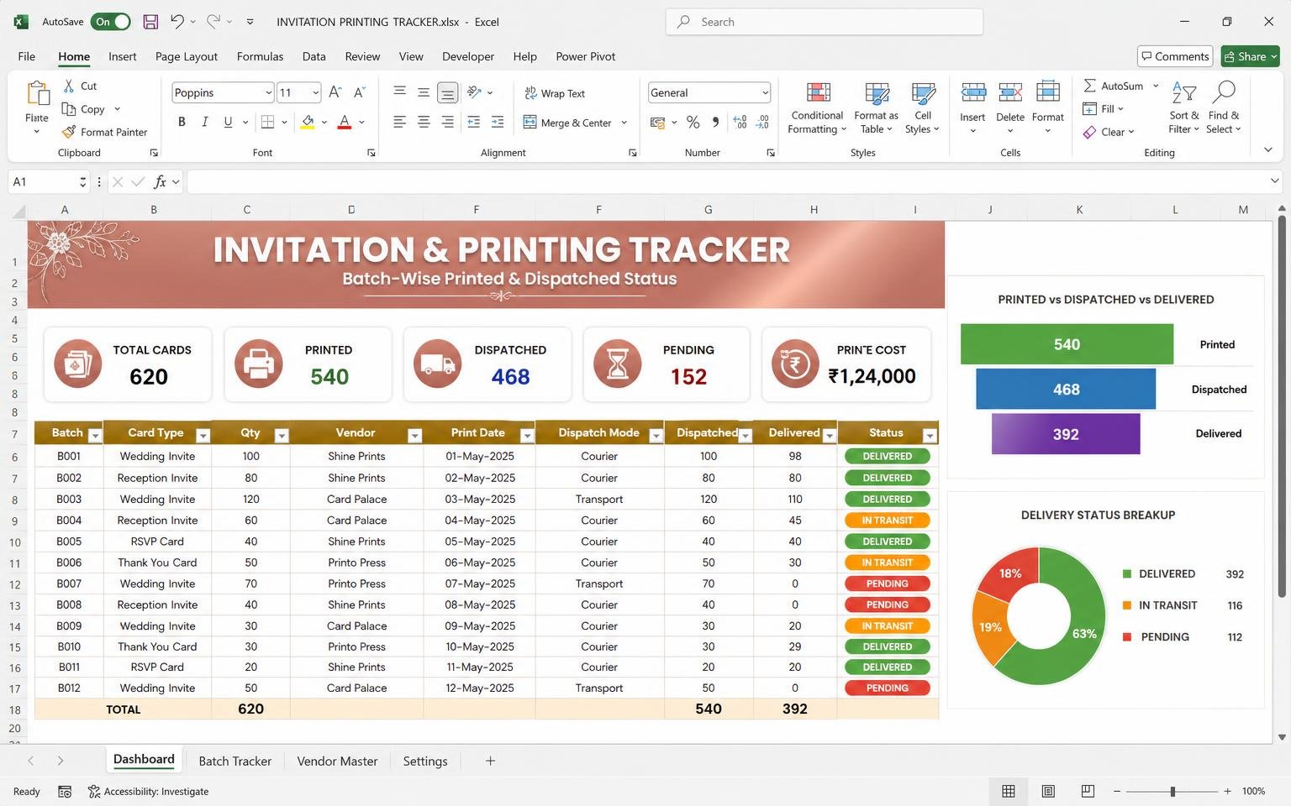Click the Center alignment icon
Screen dimensions: 1291x806
424,122
